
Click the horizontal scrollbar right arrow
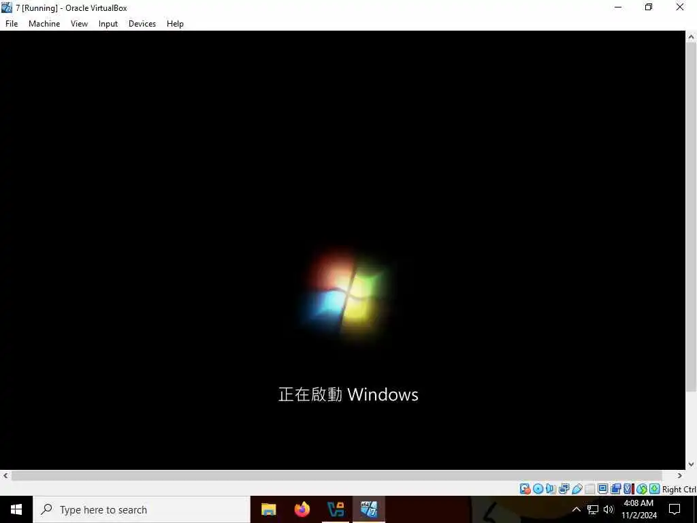pyautogui.click(x=680, y=475)
